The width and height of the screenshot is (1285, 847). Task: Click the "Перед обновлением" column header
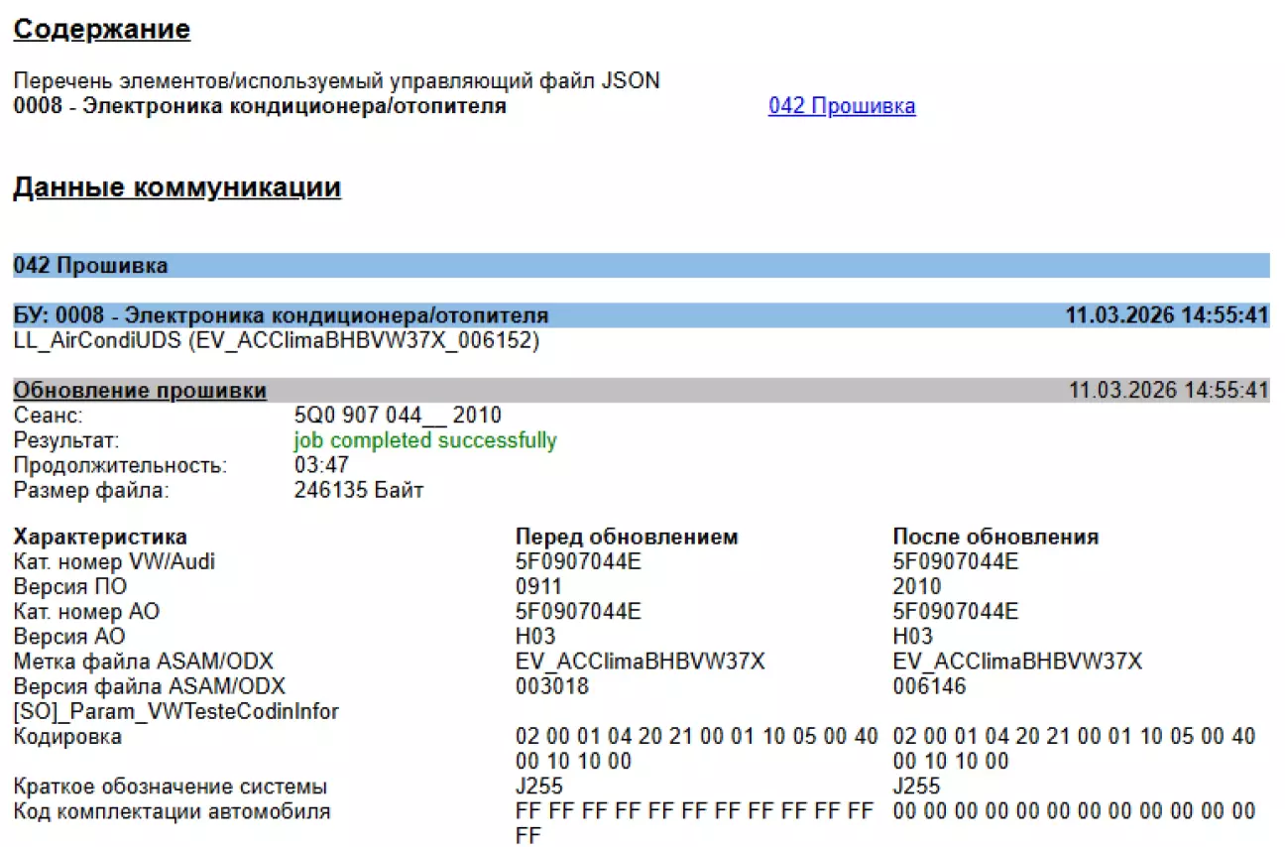pyautogui.click(x=627, y=537)
